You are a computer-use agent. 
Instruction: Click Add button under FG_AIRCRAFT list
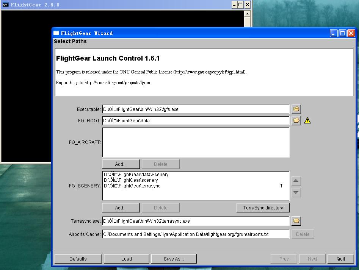click(x=121, y=164)
